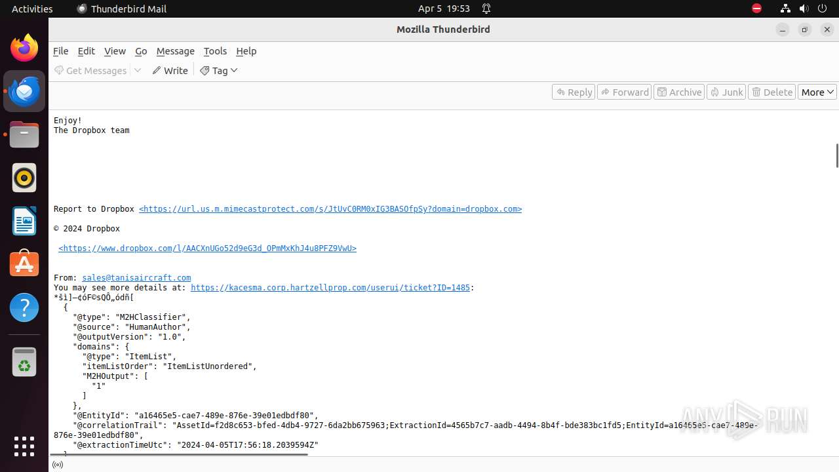Open the mimecastprotect Report to Dropbox link
This screenshot has height=472, width=839.
click(330, 209)
